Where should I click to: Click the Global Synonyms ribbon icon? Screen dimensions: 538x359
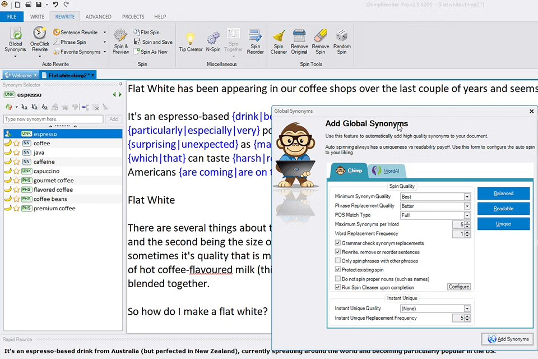click(15, 40)
